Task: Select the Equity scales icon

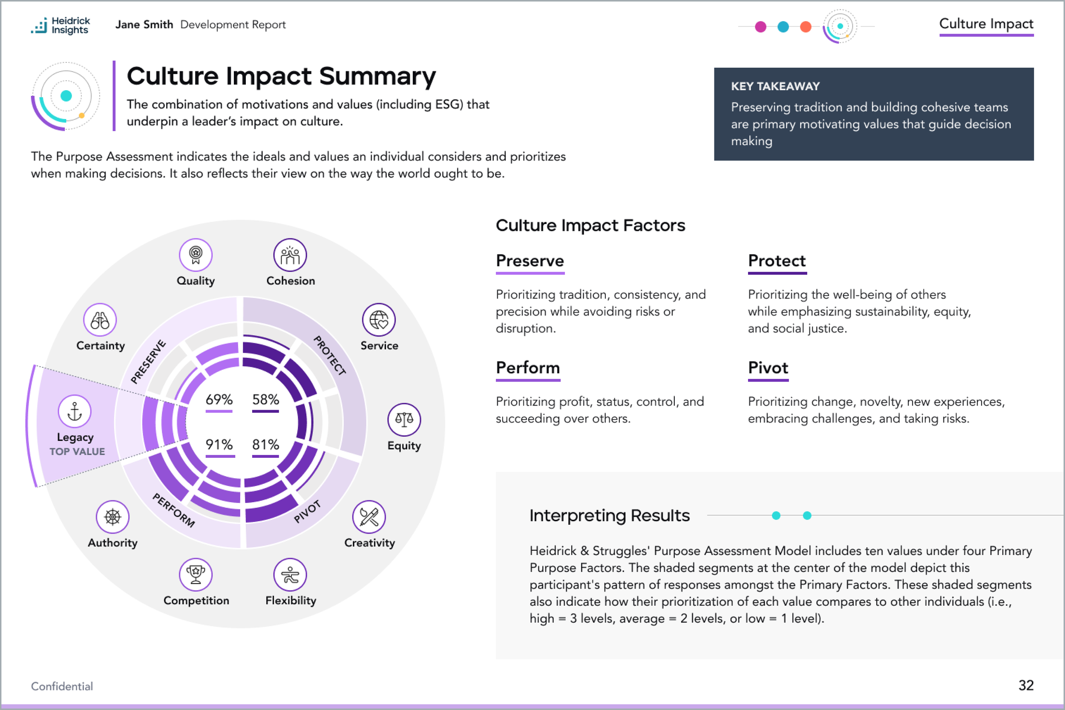Action: click(404, 419)
